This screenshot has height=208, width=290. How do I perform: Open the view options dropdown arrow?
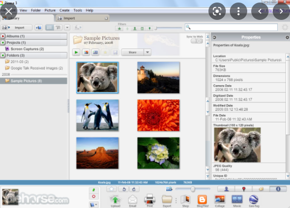67,28
